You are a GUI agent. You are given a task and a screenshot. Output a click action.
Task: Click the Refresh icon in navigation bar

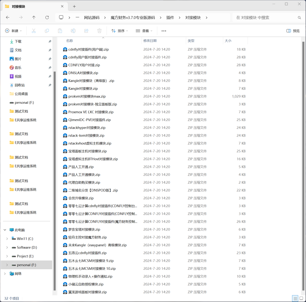47,18
